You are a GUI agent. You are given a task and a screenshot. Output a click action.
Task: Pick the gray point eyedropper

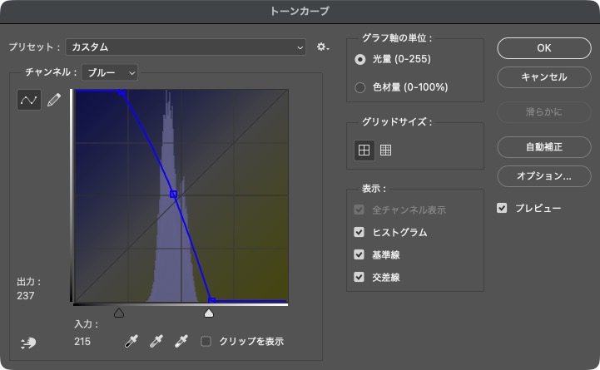click(156, 341)
